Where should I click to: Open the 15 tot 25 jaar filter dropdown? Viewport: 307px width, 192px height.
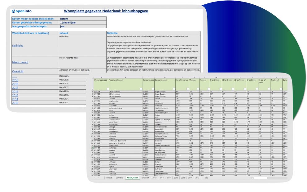click(233, 89)
